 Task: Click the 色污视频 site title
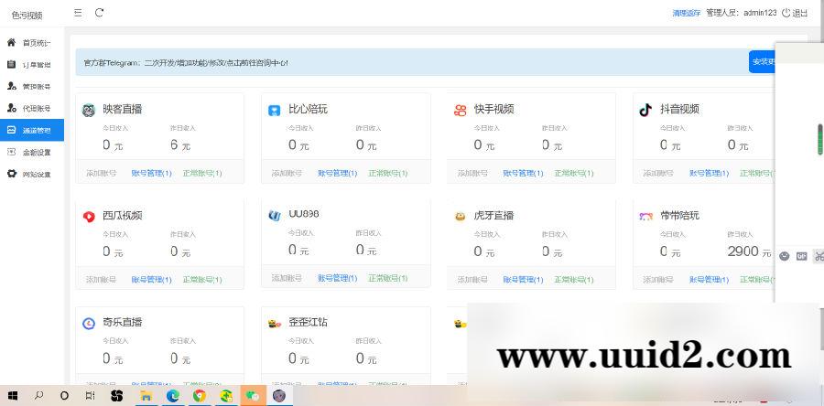click(27, 16)
